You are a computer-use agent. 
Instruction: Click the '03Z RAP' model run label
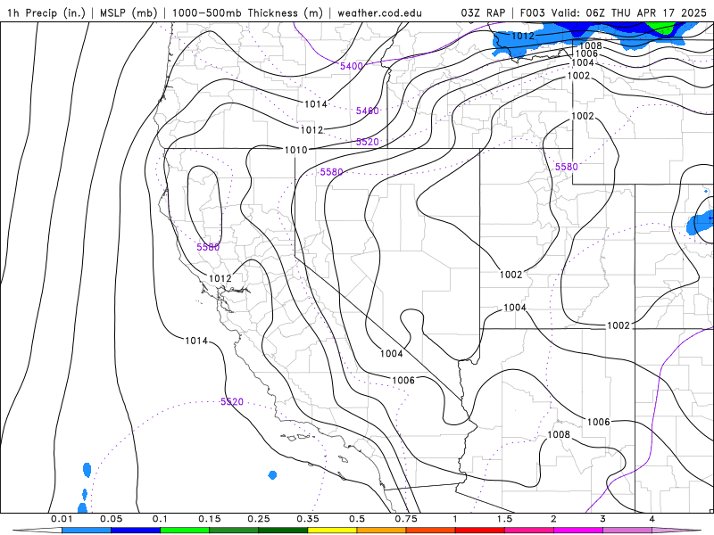point(483,13)
